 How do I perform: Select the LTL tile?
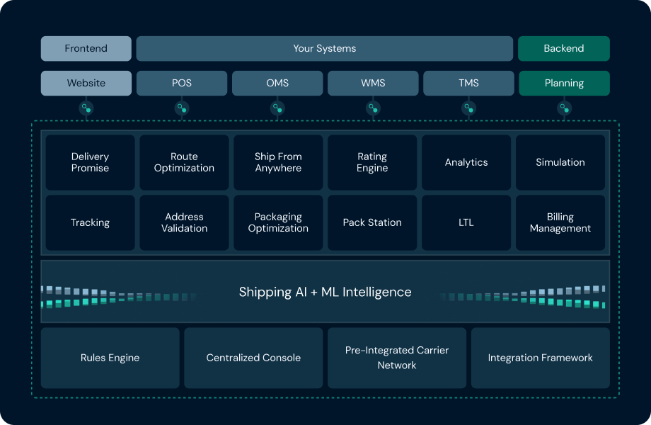(466, 222)
